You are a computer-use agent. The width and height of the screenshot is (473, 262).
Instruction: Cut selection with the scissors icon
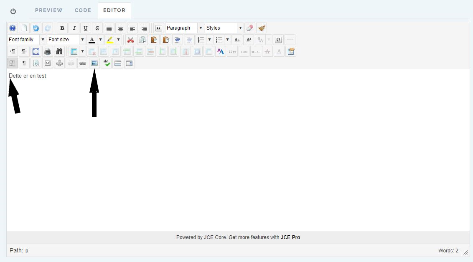(131, 40)
